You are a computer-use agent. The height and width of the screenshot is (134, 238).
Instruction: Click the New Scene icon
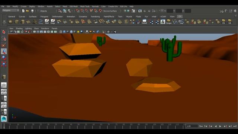(23, 11)
